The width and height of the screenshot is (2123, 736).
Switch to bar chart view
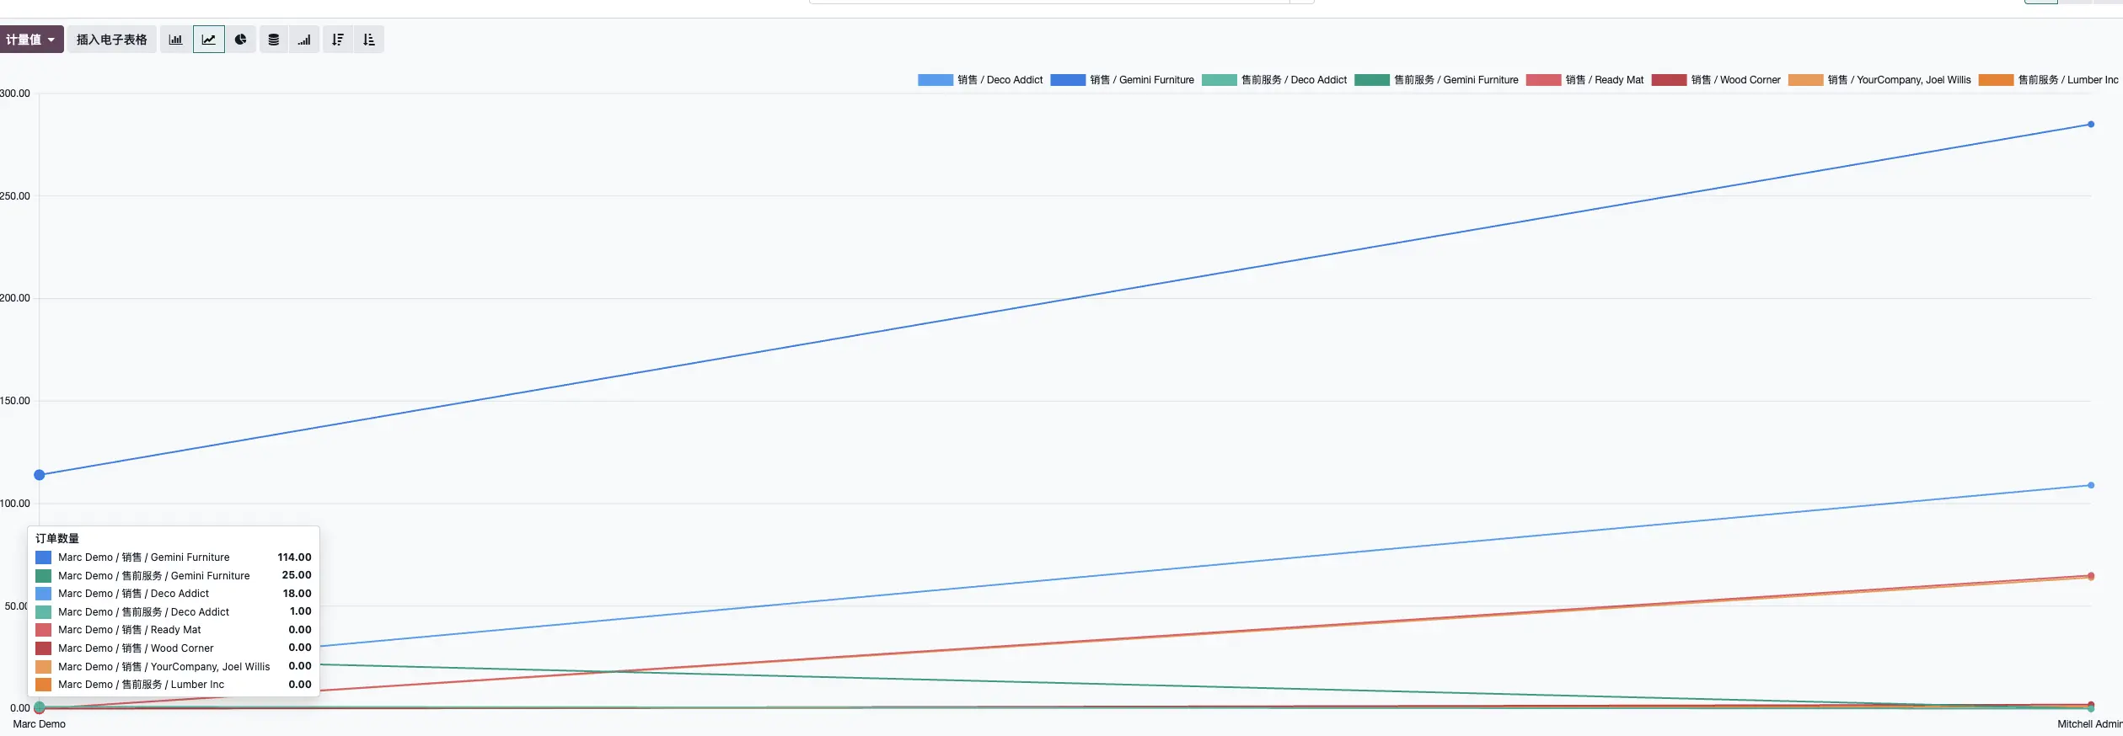(175, 40)
